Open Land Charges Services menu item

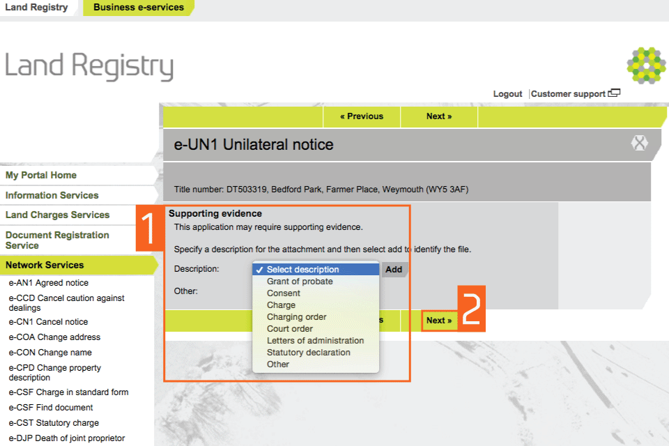pos(57,215)
